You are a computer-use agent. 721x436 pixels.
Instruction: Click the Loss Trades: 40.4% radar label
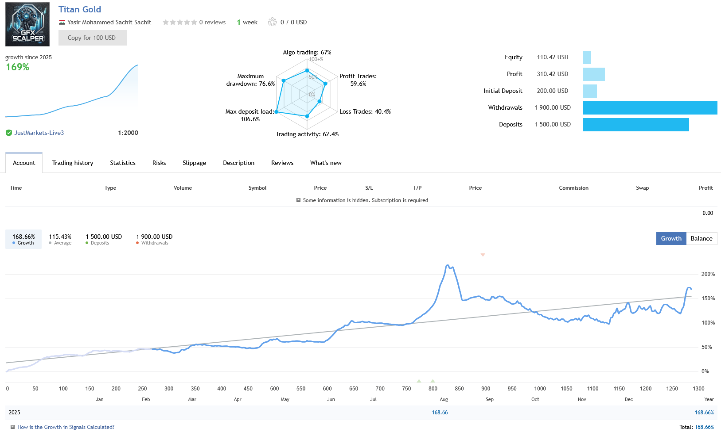365,111
